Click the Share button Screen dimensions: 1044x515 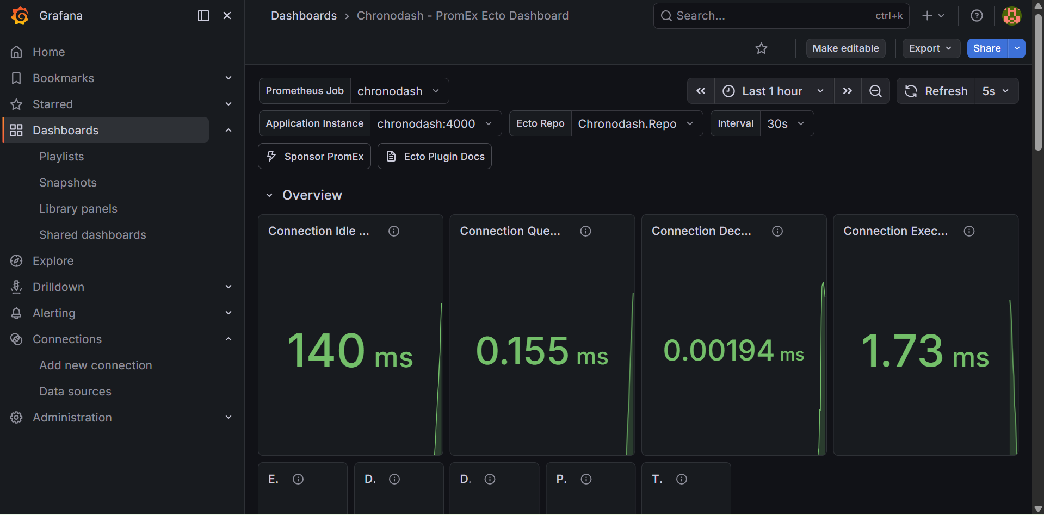(x=987, y=48)
